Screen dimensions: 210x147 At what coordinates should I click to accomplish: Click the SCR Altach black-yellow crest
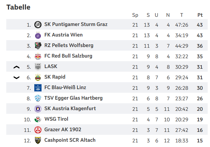click(x=38, y=140)
